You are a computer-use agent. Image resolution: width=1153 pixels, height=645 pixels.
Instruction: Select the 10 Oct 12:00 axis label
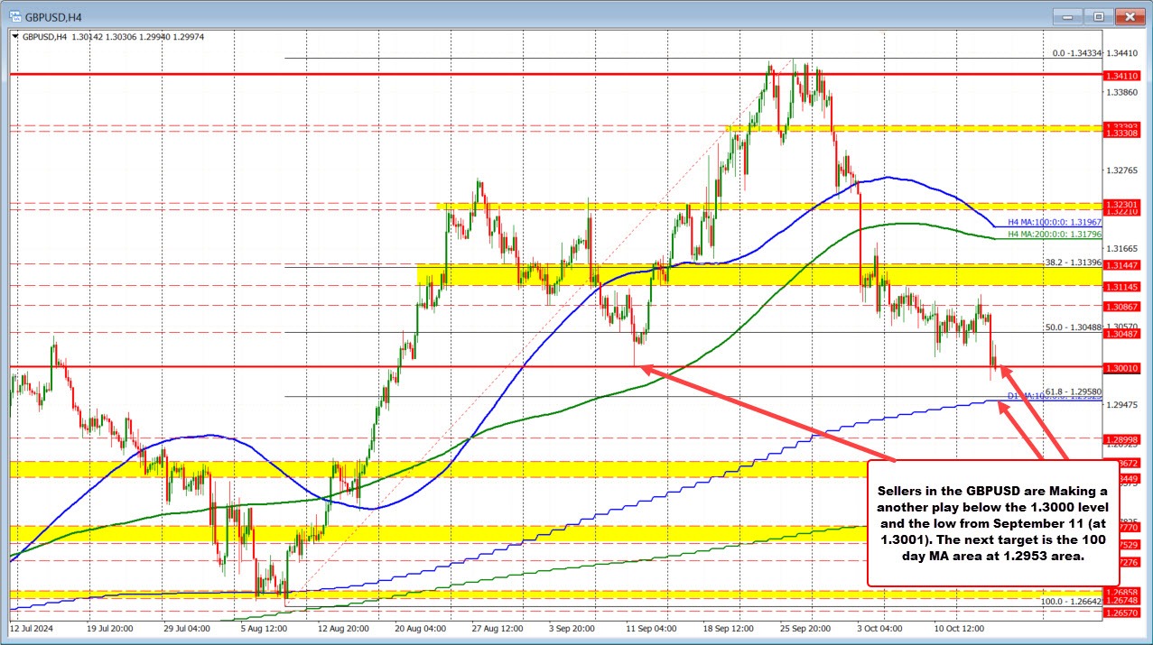pos(959,629)
